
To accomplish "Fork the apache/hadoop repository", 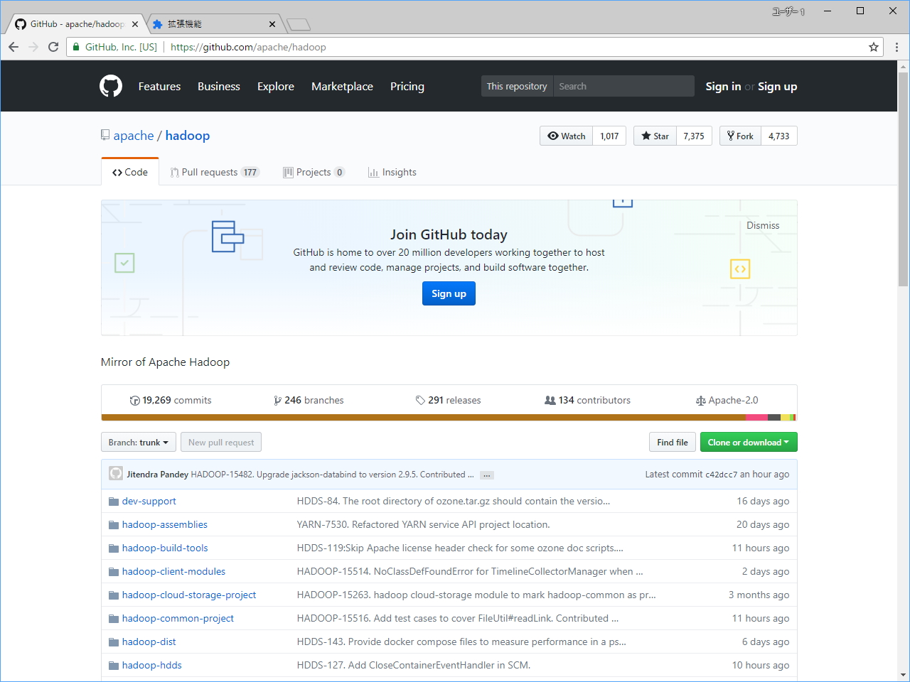I will [739, 136].
